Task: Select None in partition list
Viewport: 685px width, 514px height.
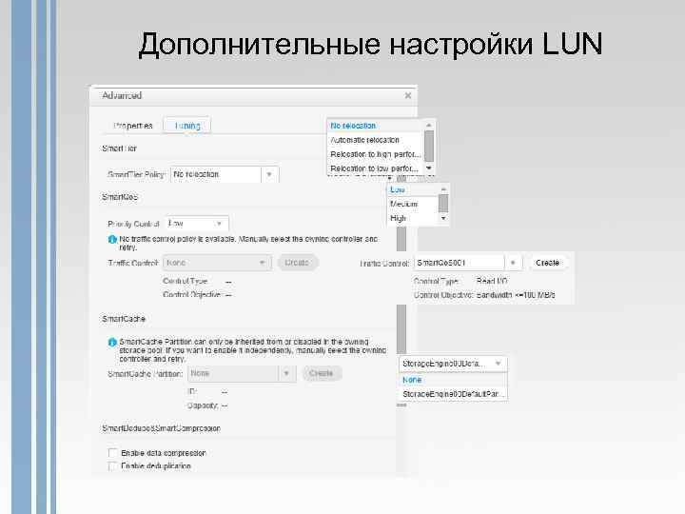Action: point(453,380)
